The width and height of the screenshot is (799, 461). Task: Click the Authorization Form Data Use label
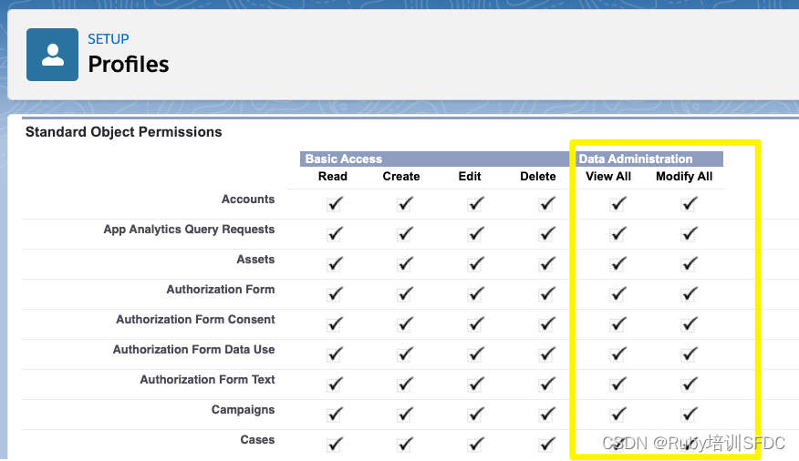(x=193, y=350)
